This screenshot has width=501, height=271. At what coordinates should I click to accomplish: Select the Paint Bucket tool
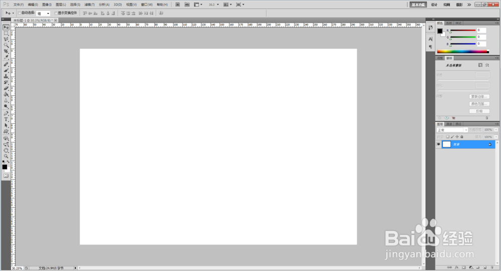click(x=6, y=95)
